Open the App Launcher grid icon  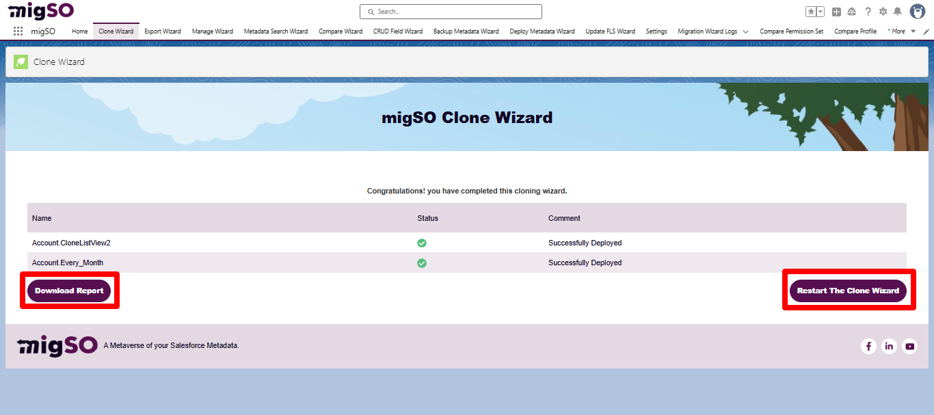click(x=18, y=31)
